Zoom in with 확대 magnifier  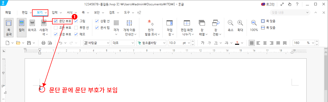(240, 25)
